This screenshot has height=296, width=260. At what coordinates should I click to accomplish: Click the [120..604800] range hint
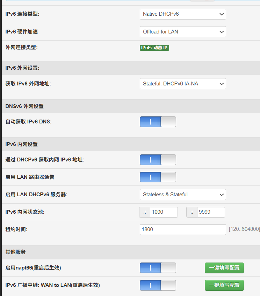click(244, 229)
